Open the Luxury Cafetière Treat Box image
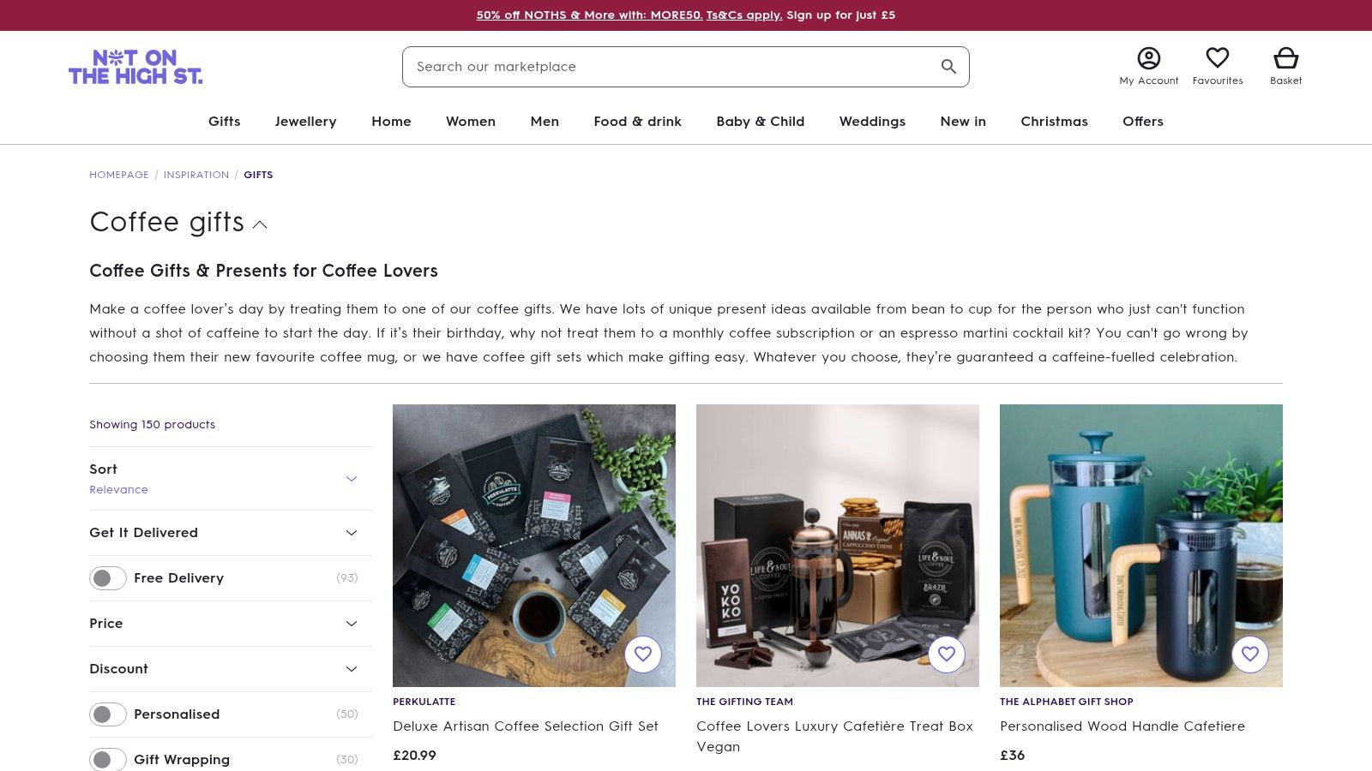Image resolution: width=1372 pixels, height=771 pixels. click(838, 546)
